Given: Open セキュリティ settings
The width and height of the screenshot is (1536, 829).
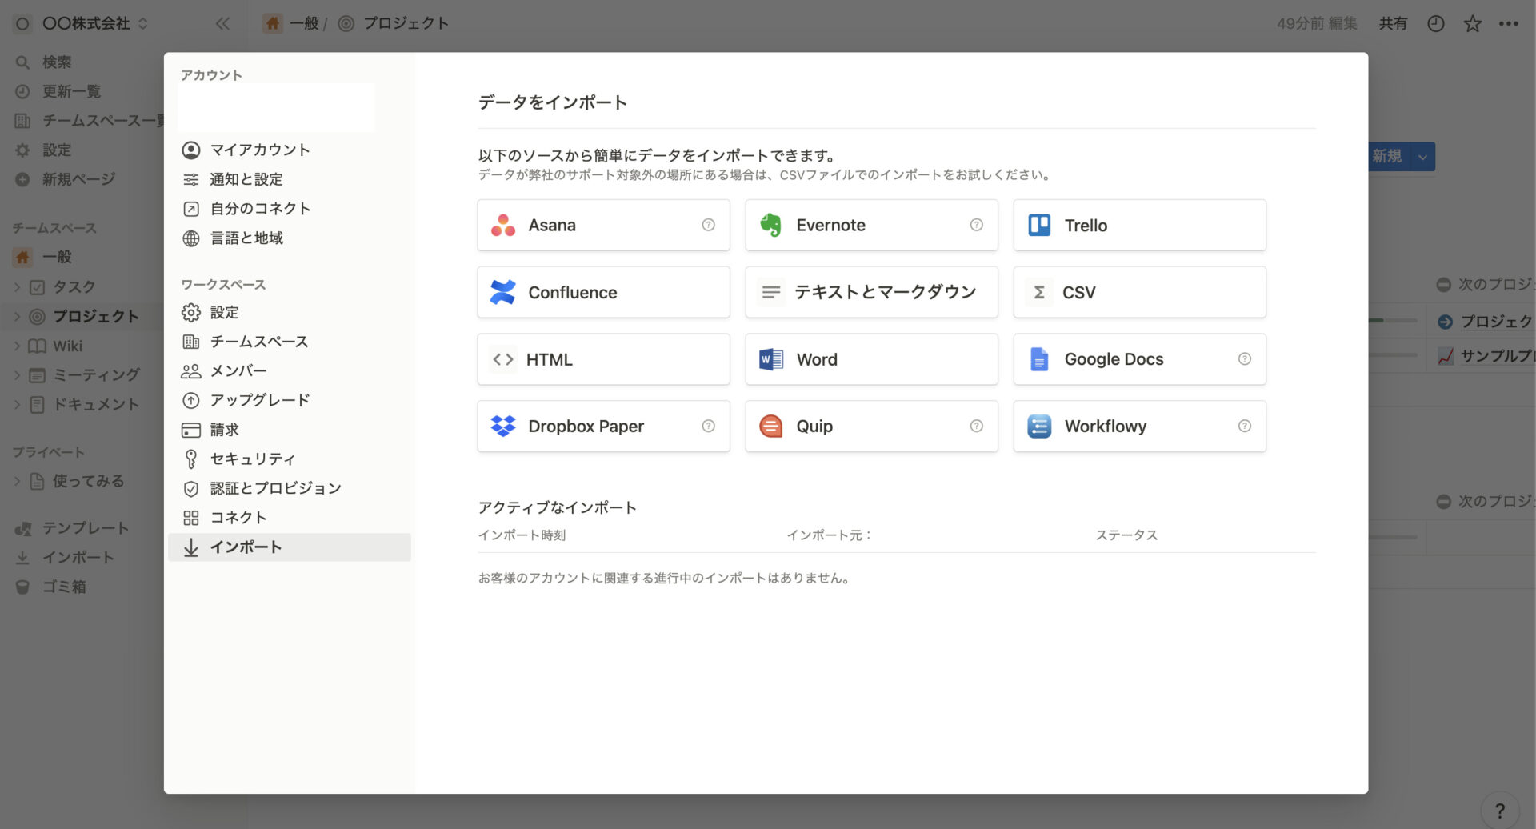Looking at the screenshot, I should (x=289, y=459).
